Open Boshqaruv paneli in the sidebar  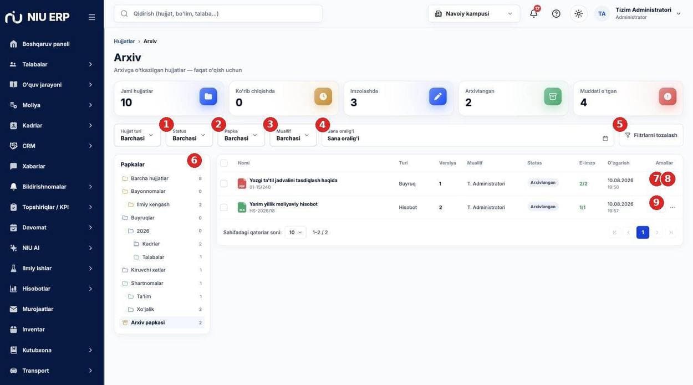tap(52, 44)
